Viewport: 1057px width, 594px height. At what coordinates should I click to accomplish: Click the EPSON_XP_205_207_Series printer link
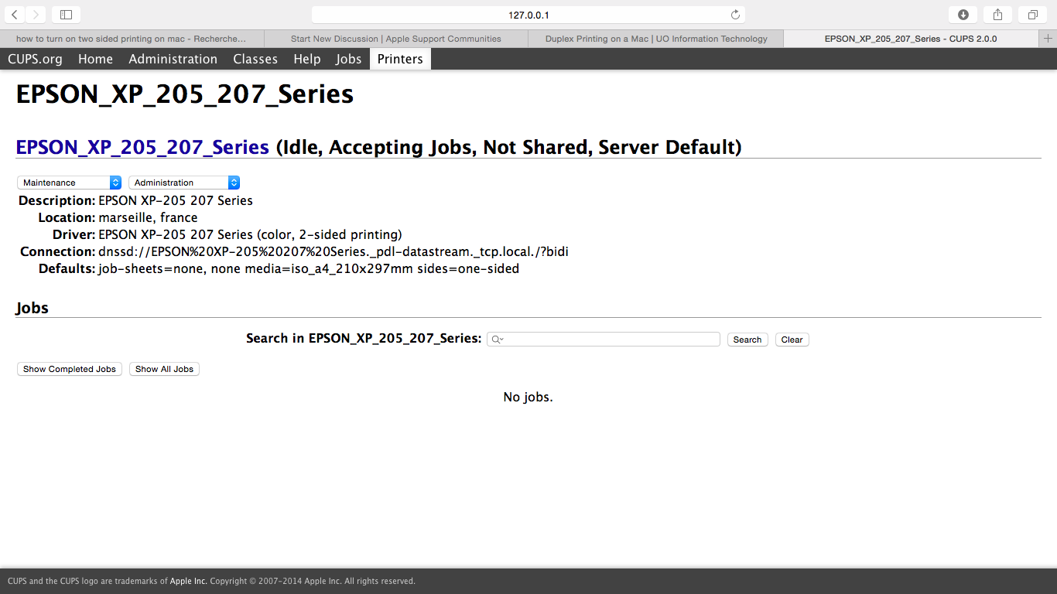[142, 147]
